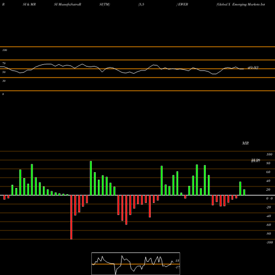The height and width of the screenshot is (275, 275).
Task: Click the '(5,5' parameter text
Action: [141, 4]
